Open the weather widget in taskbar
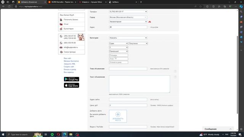The image size is (244, 137). coord(209,134)
